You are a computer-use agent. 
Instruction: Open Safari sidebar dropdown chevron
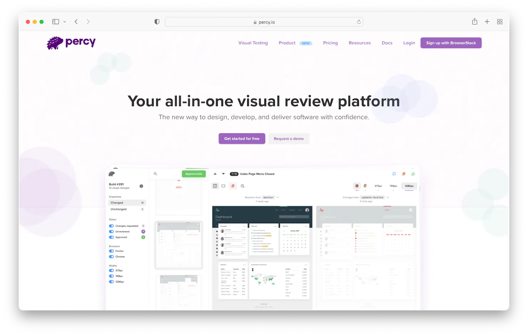pos(65,22)
